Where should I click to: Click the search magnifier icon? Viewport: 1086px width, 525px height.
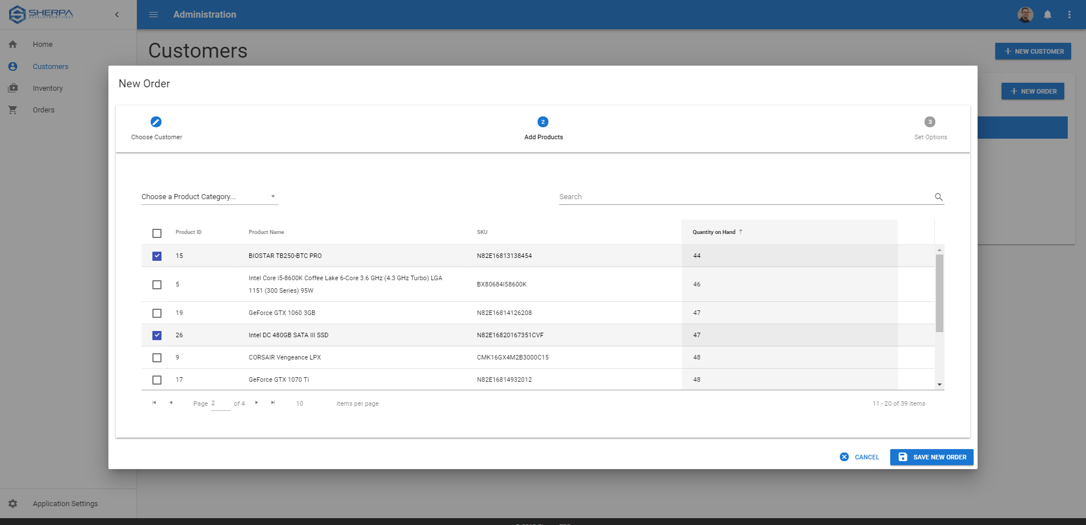[x=939, y=197]
